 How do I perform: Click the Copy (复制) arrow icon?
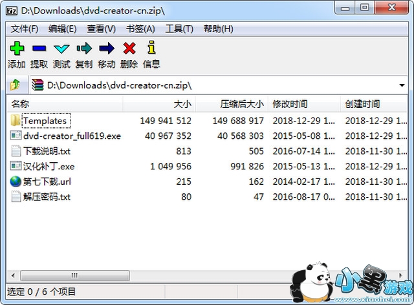point(84,48)
